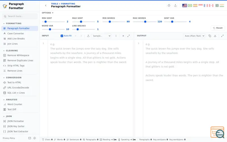Open the Remove Whitespace tool
Screen dimensions: 227x142
[20, 55]
